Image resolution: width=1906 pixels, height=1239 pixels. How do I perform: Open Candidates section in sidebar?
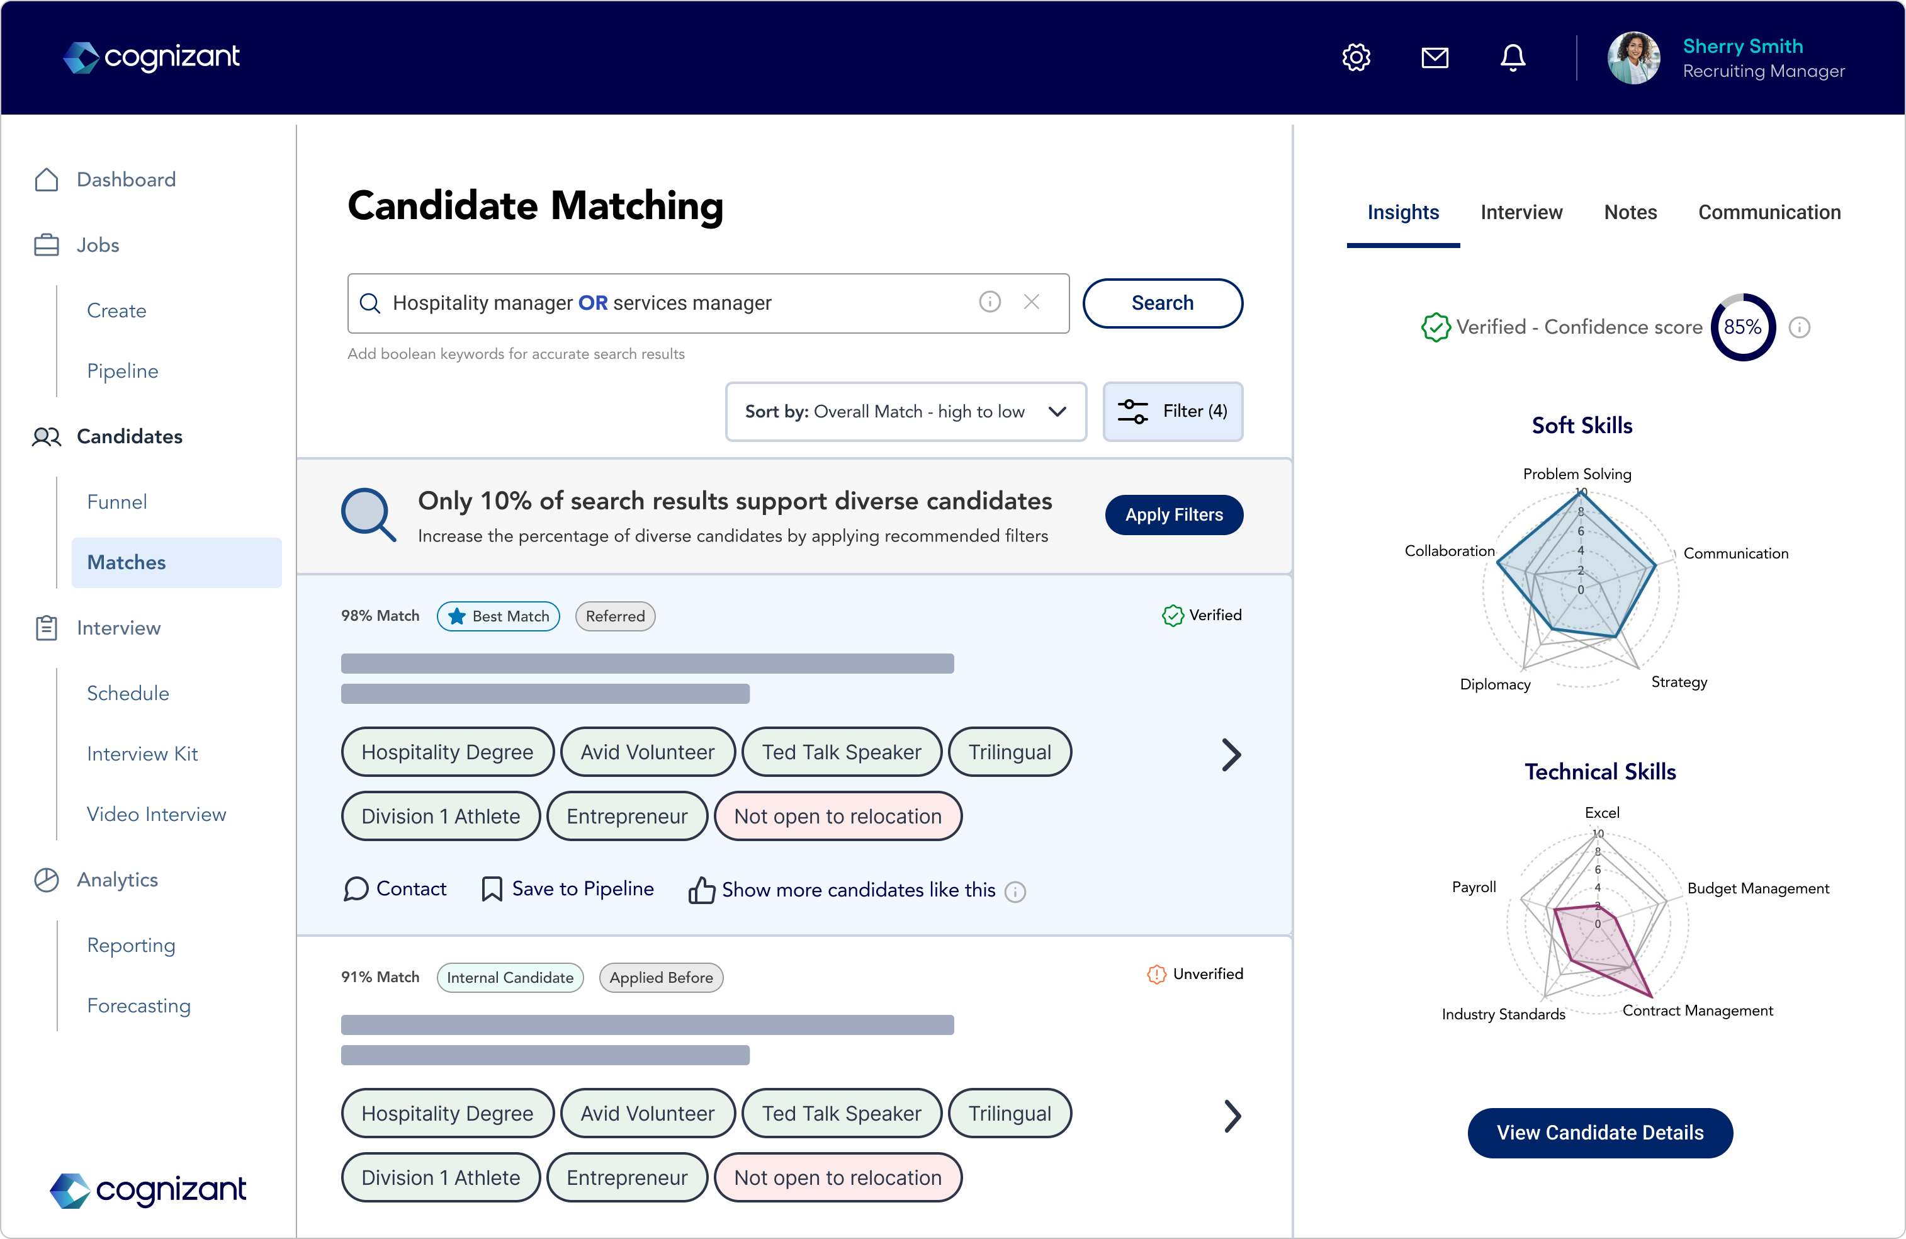pyautogui.click(x=129, y=436)
